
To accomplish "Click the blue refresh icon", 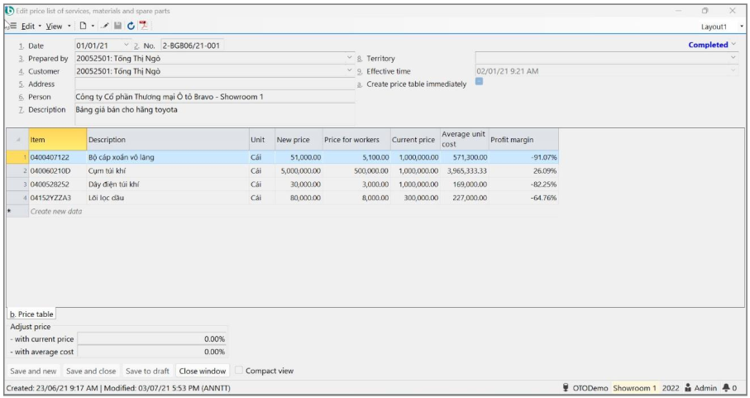I will (x=131, y=26).
